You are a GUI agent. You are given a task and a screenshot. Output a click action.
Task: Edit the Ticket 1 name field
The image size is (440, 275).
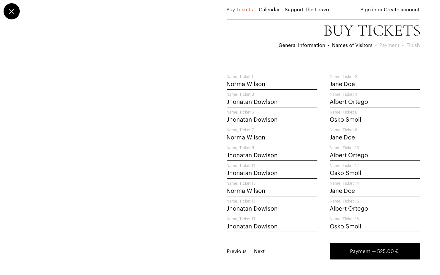point(272,84)
